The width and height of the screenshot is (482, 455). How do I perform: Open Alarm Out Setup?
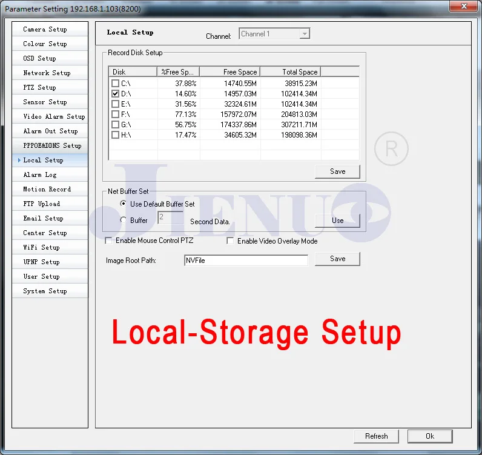pos(50,131)
